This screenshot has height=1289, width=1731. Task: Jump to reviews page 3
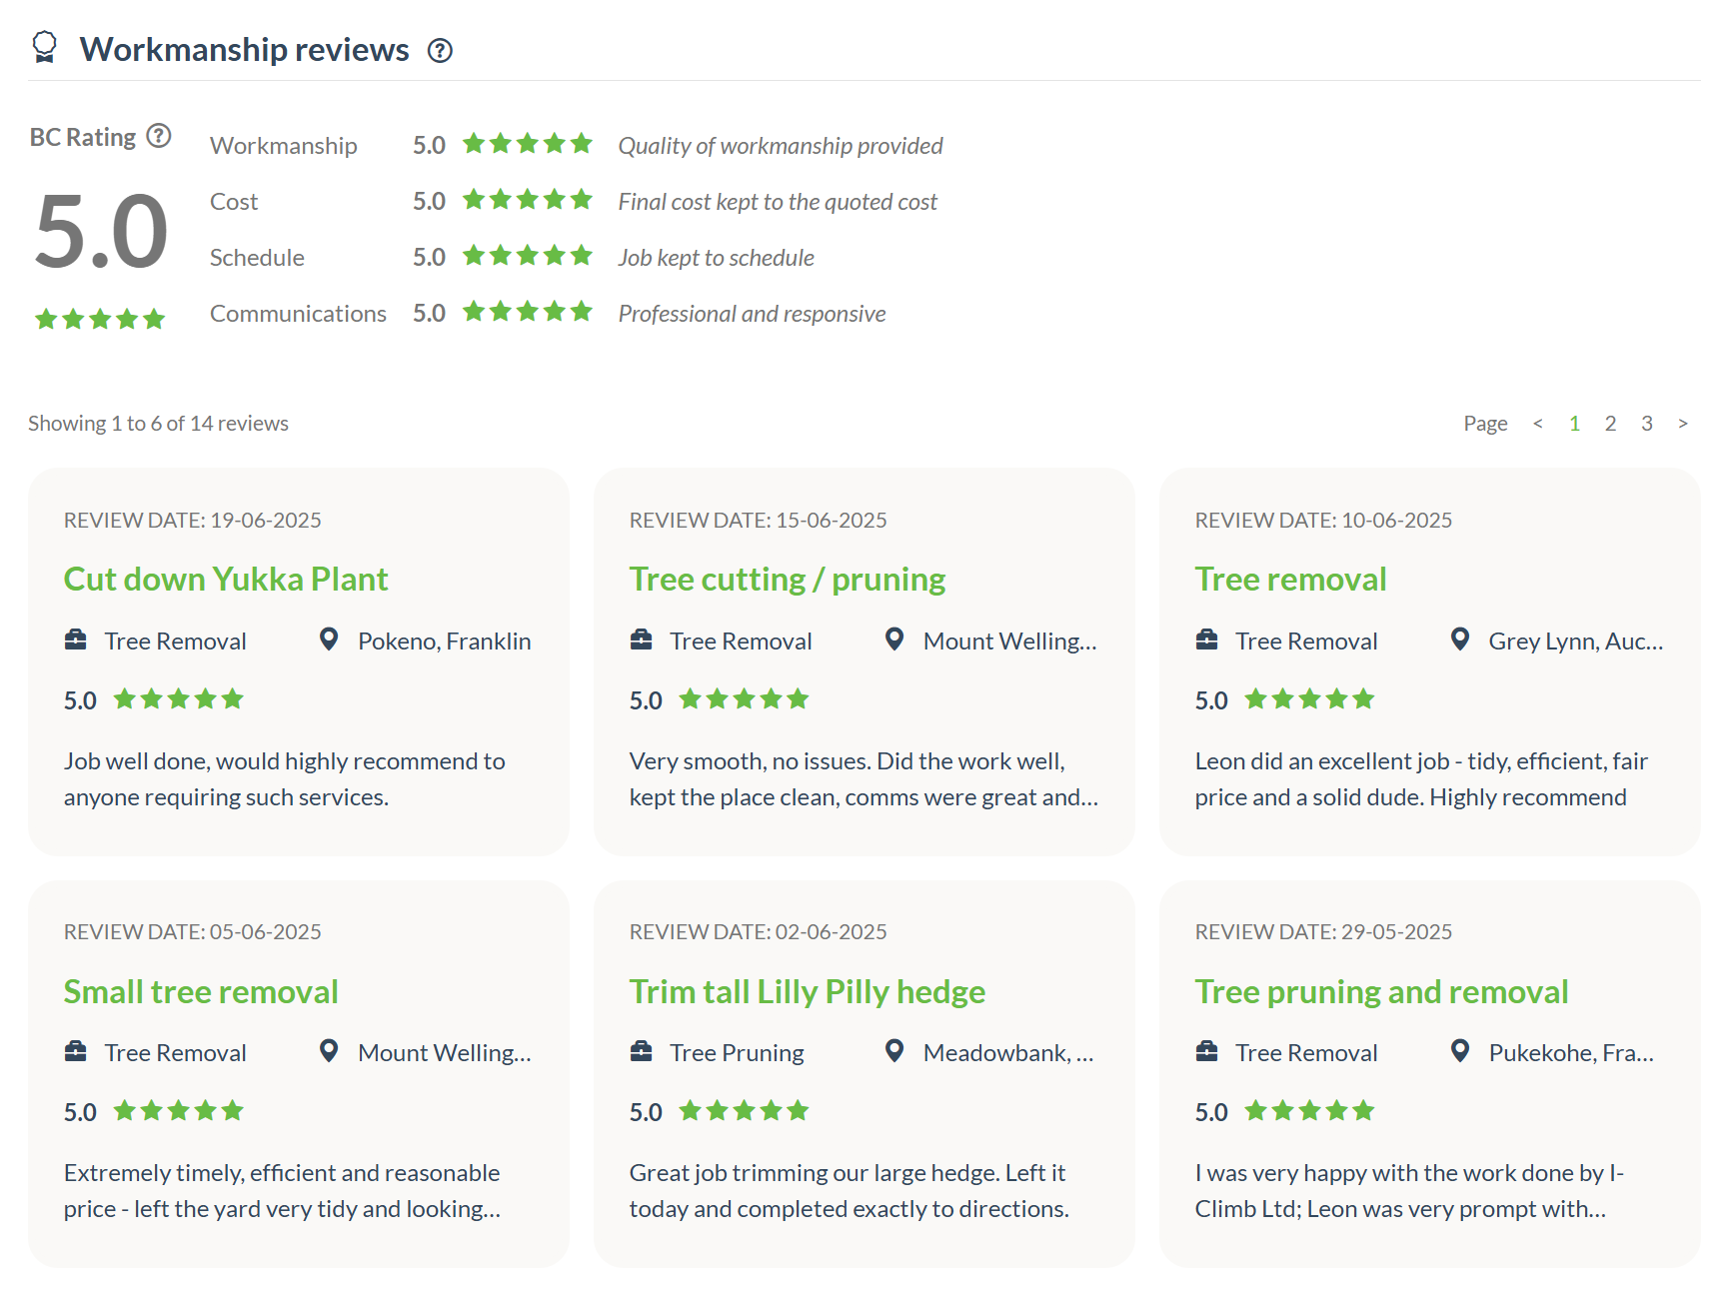pyautogui.click(x=1646, y=424)
